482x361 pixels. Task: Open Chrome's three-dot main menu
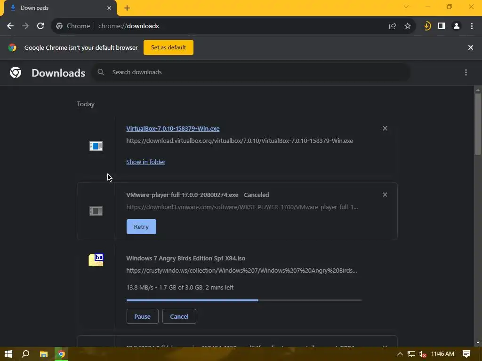click(x=472, y=26)
